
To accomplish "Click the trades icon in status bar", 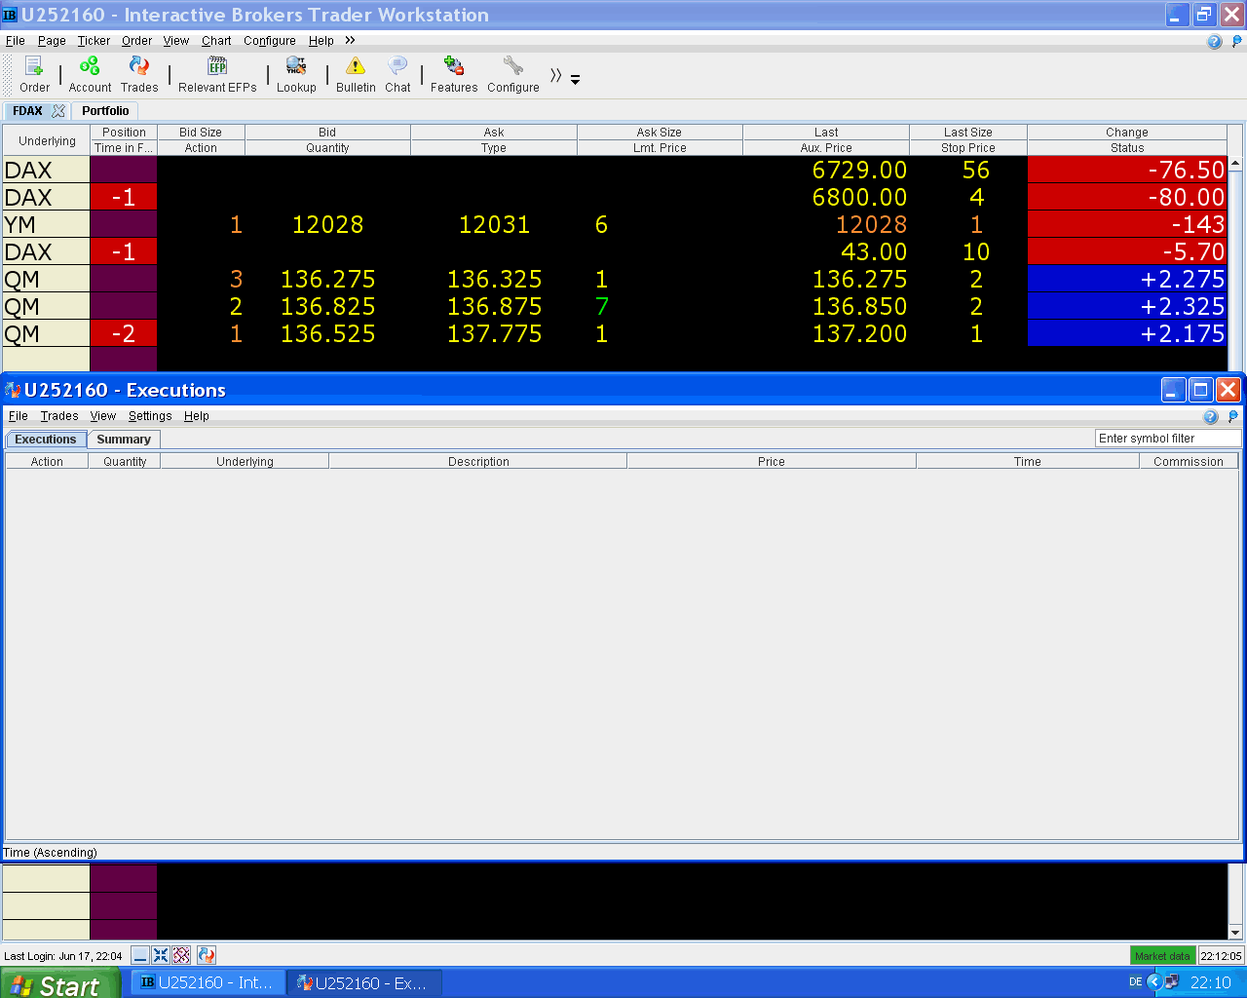I will click(x=206, y=955).
